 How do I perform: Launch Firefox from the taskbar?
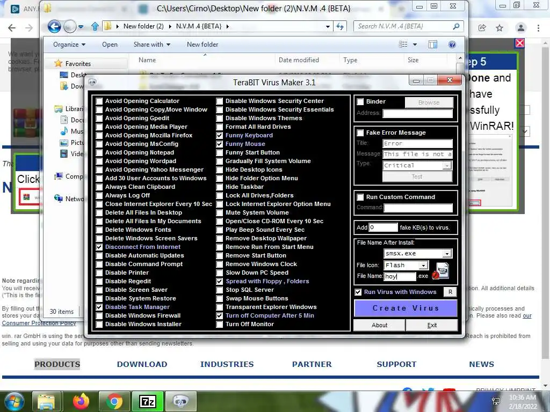pyautogui.click(x=81, y=401)
